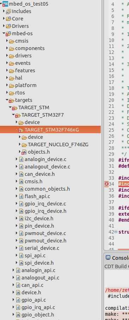Expand the cmsis folder

(x=7, y=41)
